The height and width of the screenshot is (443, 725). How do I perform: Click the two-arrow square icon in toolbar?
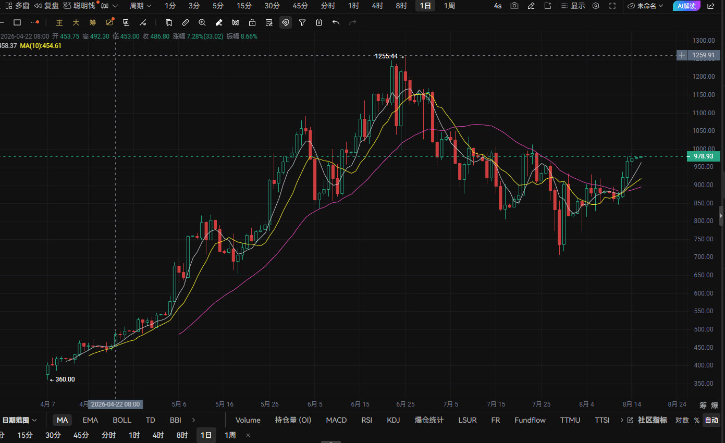coord(126,22)
